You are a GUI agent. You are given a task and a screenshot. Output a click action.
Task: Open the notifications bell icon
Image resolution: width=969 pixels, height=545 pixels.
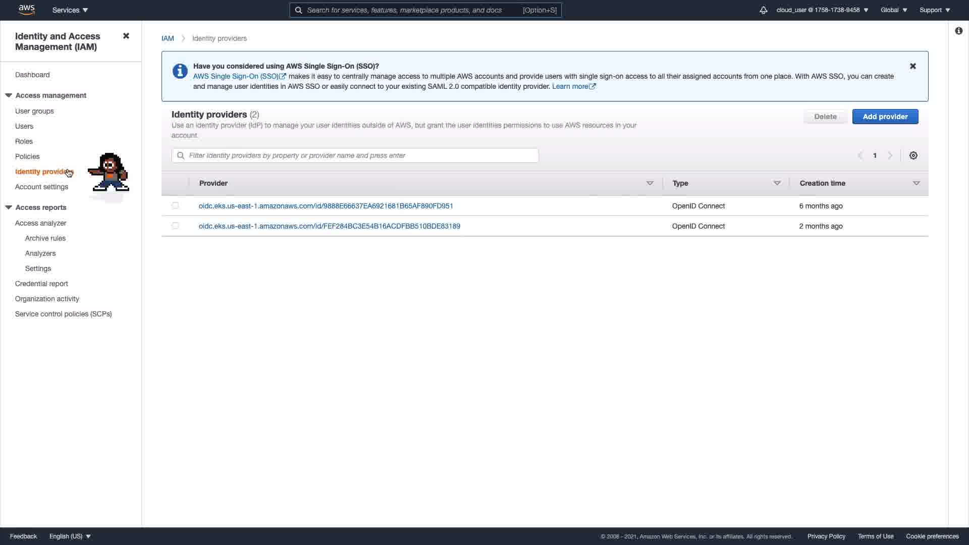tap(763, 10)
